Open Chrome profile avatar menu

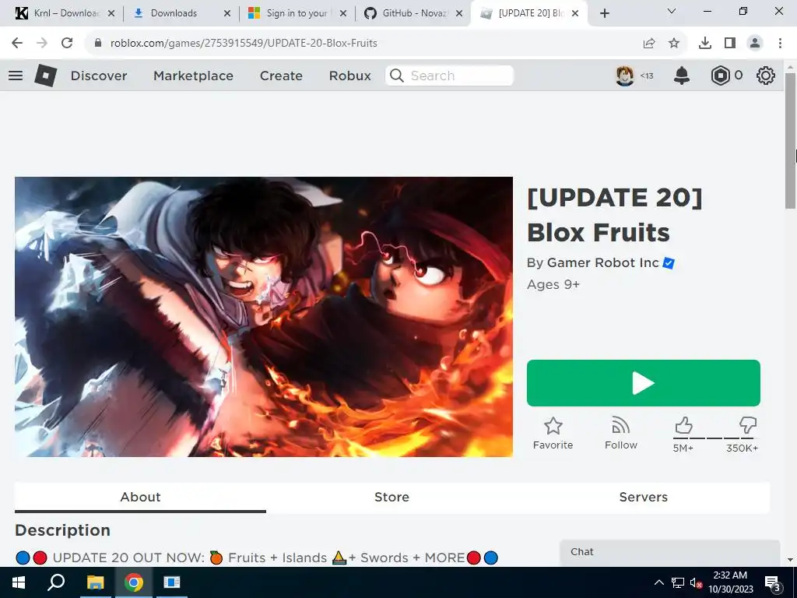pyautogui.click(x=755, y=44)
